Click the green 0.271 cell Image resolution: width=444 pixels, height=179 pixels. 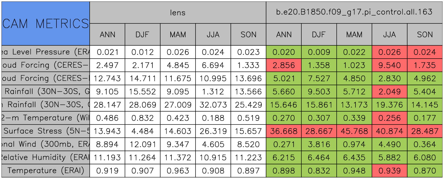pos(283,144)
